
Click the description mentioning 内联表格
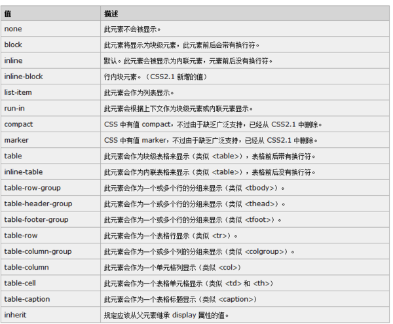tap(210, 172)
